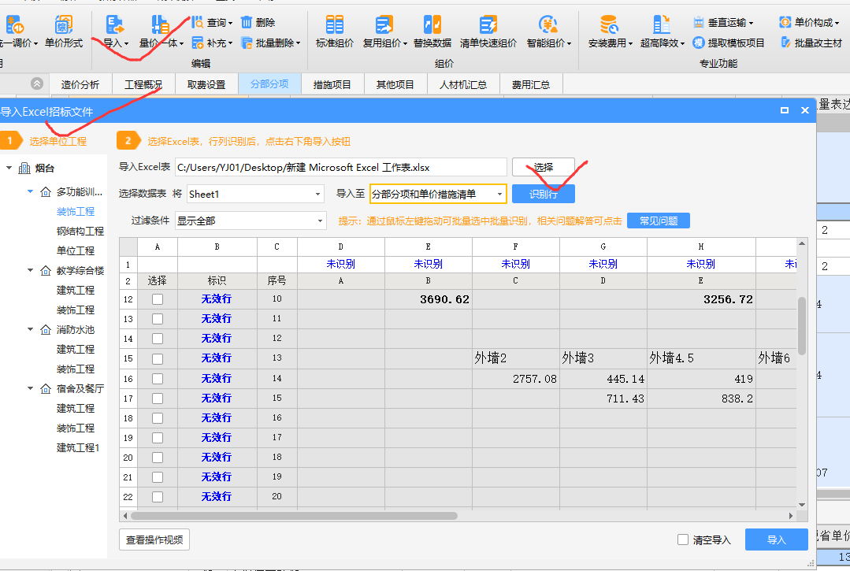The image size is (850, 571).
Task: Switch to the 造价分析 tab
Action: (x=80, y=84)
